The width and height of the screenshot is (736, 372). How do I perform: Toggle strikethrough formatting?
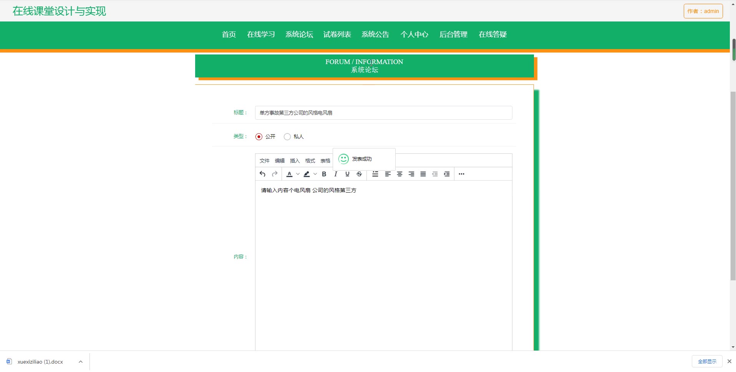click(359, 174)
